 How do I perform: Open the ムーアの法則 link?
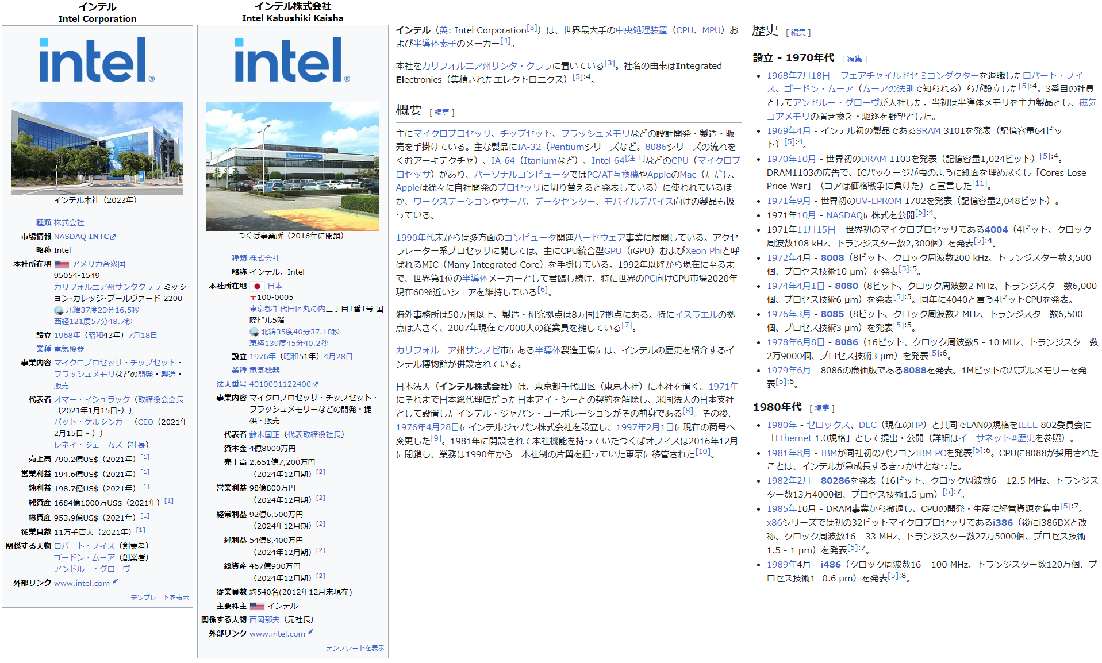[888, 89]
